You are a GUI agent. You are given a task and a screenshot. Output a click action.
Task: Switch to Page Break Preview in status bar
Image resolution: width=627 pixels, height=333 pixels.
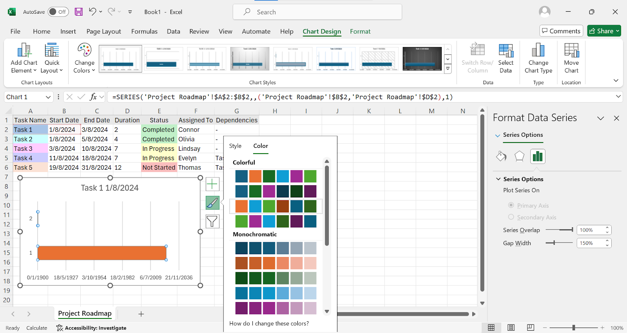pos(531,328)
